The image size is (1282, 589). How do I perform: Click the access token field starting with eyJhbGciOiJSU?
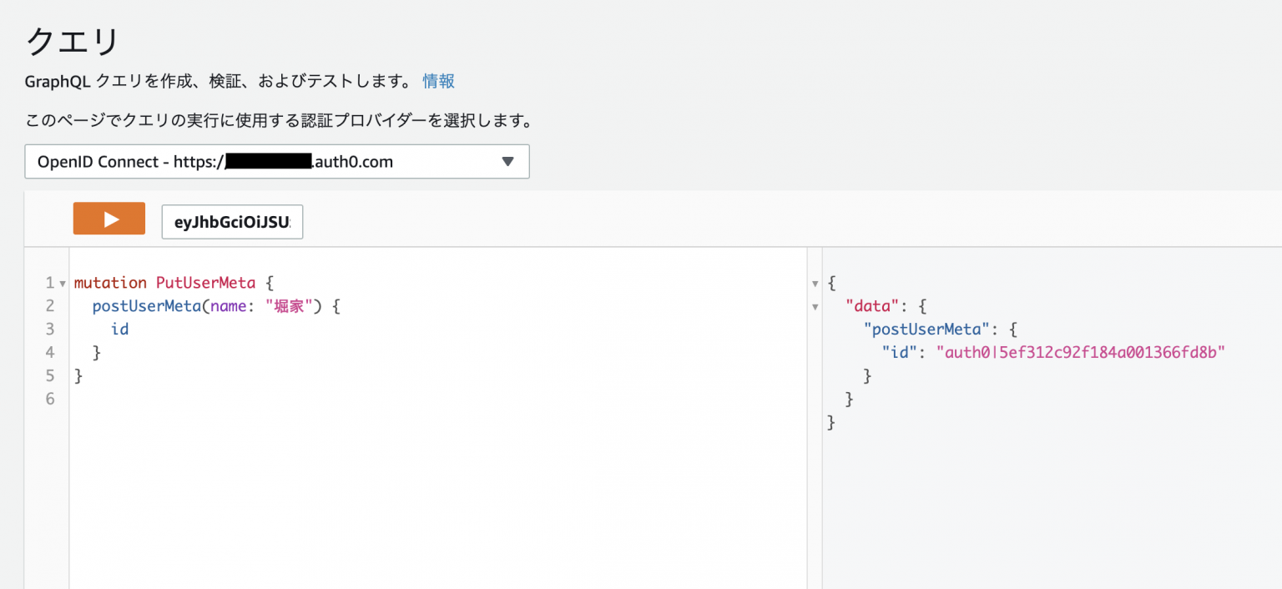232,222
